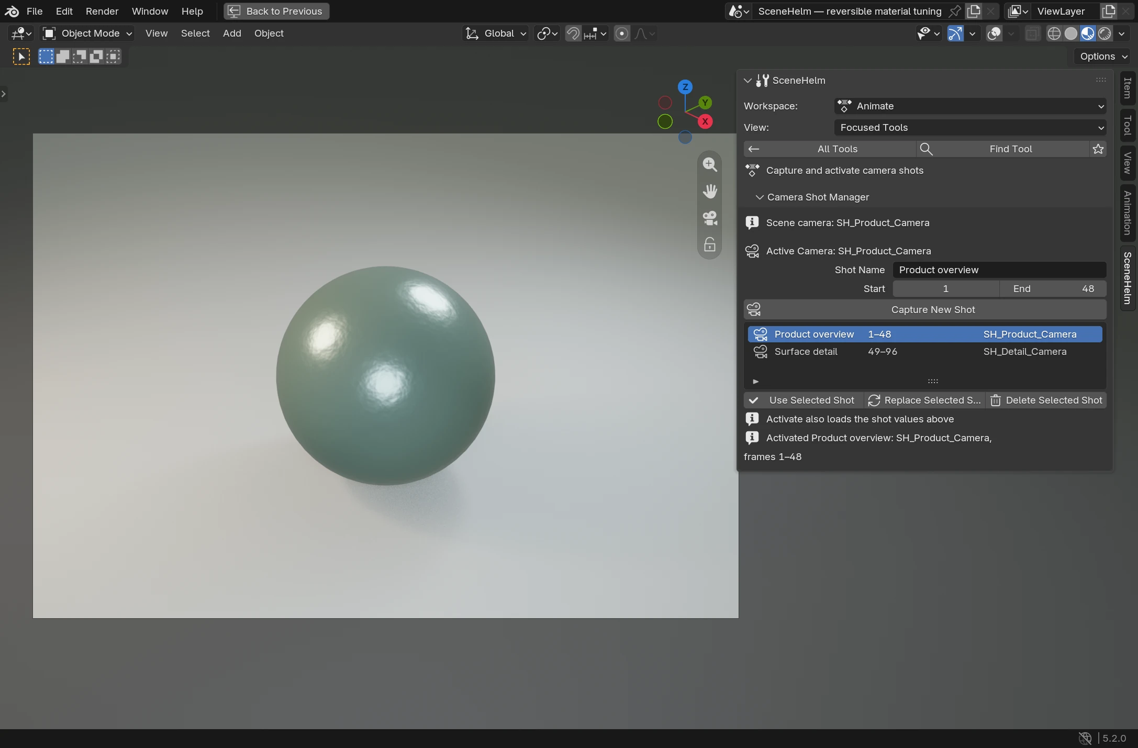
Task: Open the Global transform orientation dropdown
Action: 496,34
